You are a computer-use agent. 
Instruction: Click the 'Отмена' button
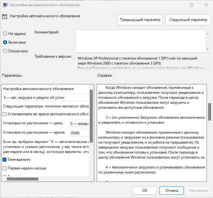tap(172, 190)
